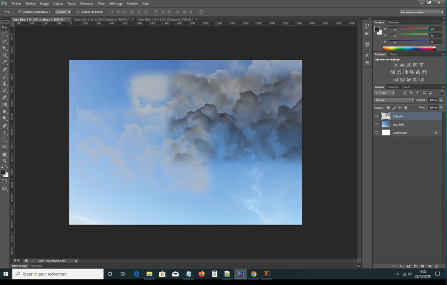The height and width of the screenshot is (285, 447).
Task: Enable the Options de transf. checkbox
Action: [78, 11]
